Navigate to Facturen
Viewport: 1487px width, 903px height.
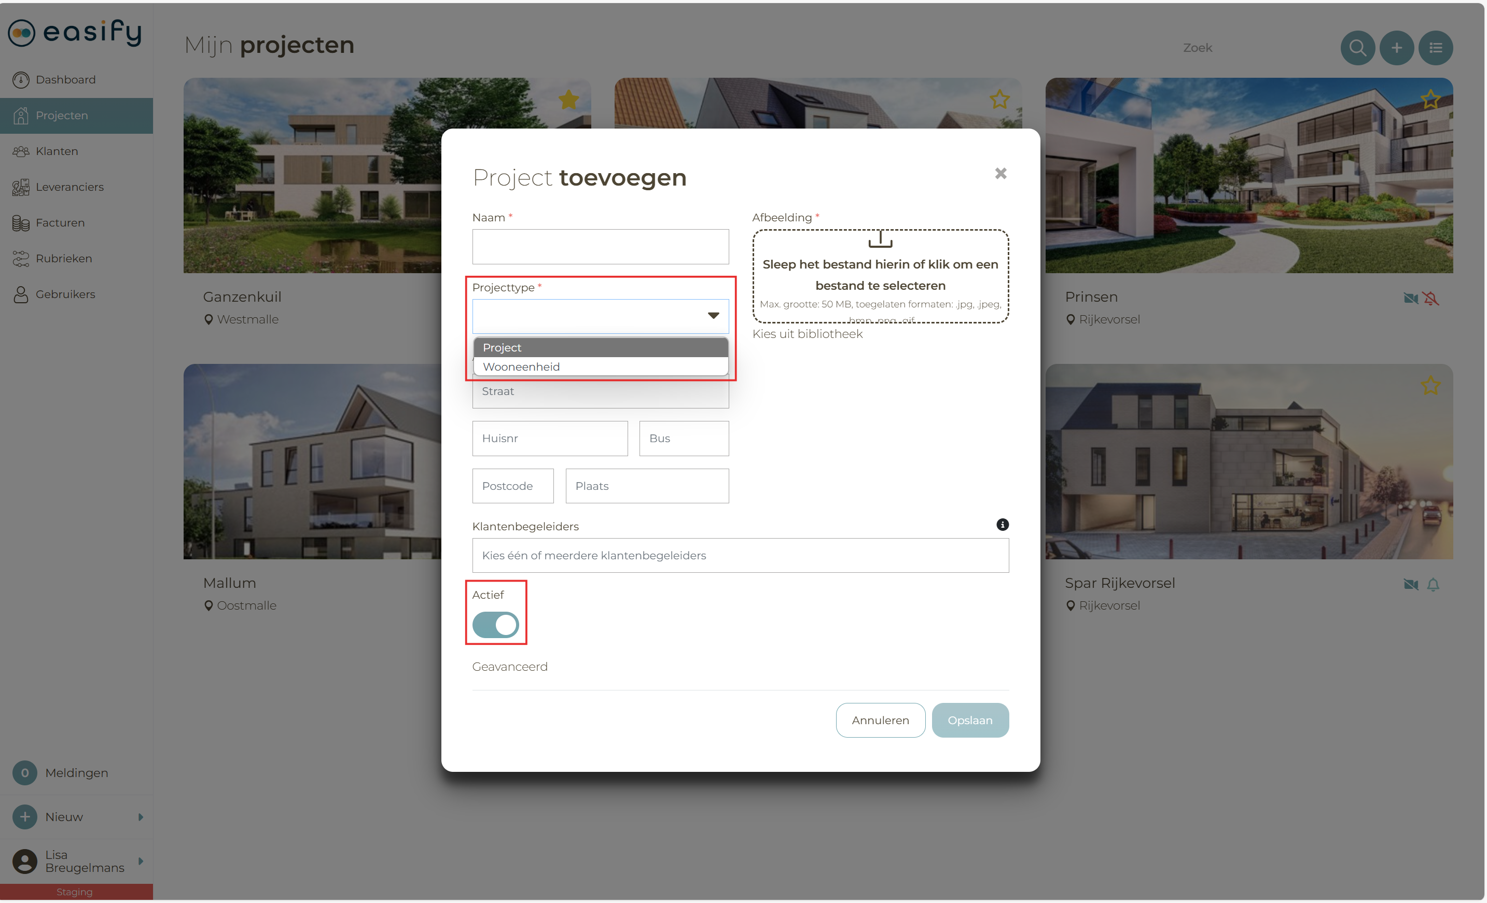coord(77,222)
